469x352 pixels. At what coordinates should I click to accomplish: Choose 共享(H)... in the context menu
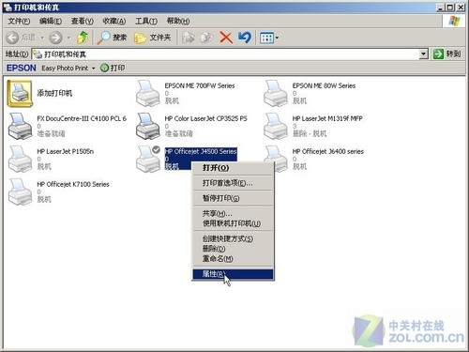233,213
